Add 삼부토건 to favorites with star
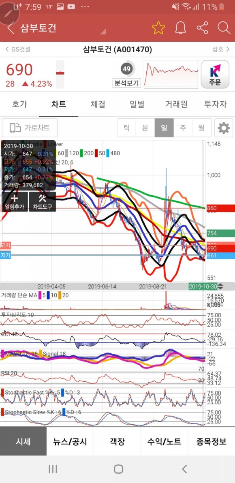The width and height of the screenshot is (235, 483). (158, 28)
